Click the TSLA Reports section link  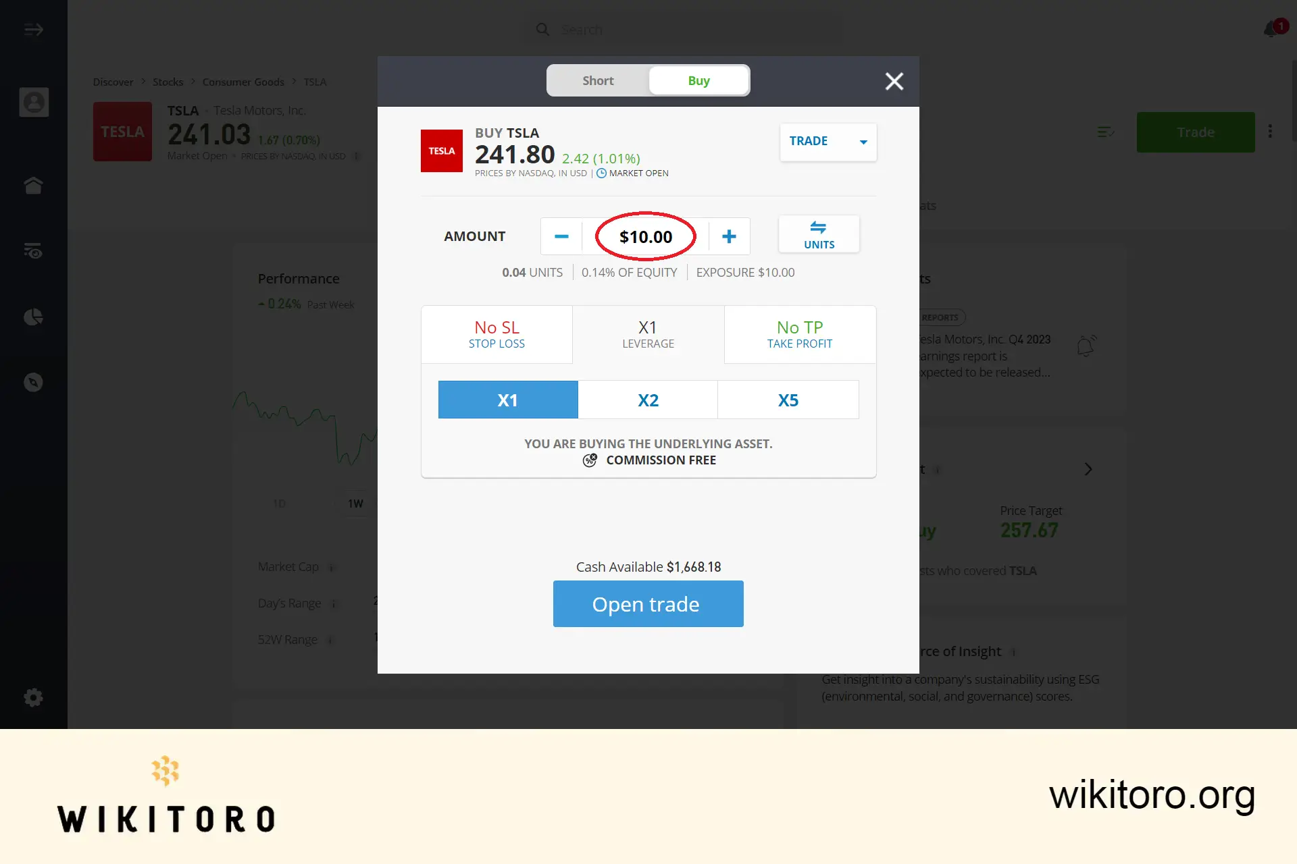point(936,317)
